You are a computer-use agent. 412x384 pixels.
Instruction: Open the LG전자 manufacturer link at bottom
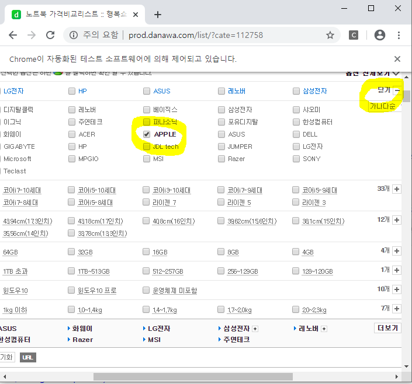click(159, 329)
